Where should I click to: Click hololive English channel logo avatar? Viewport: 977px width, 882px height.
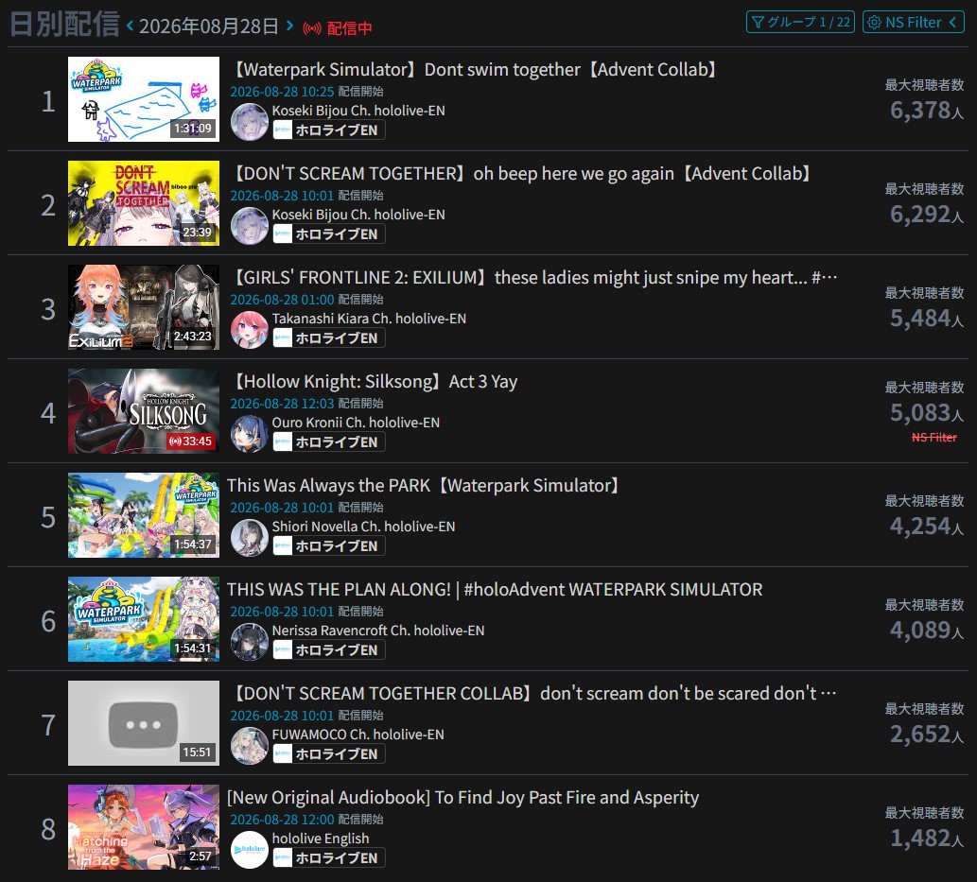pyautogui.click(x=250, y=850)
